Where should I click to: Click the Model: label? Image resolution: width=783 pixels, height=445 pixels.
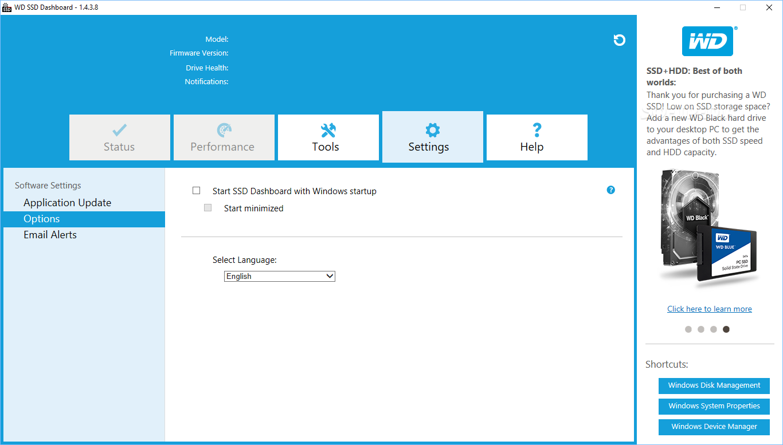tap(217, 40)
